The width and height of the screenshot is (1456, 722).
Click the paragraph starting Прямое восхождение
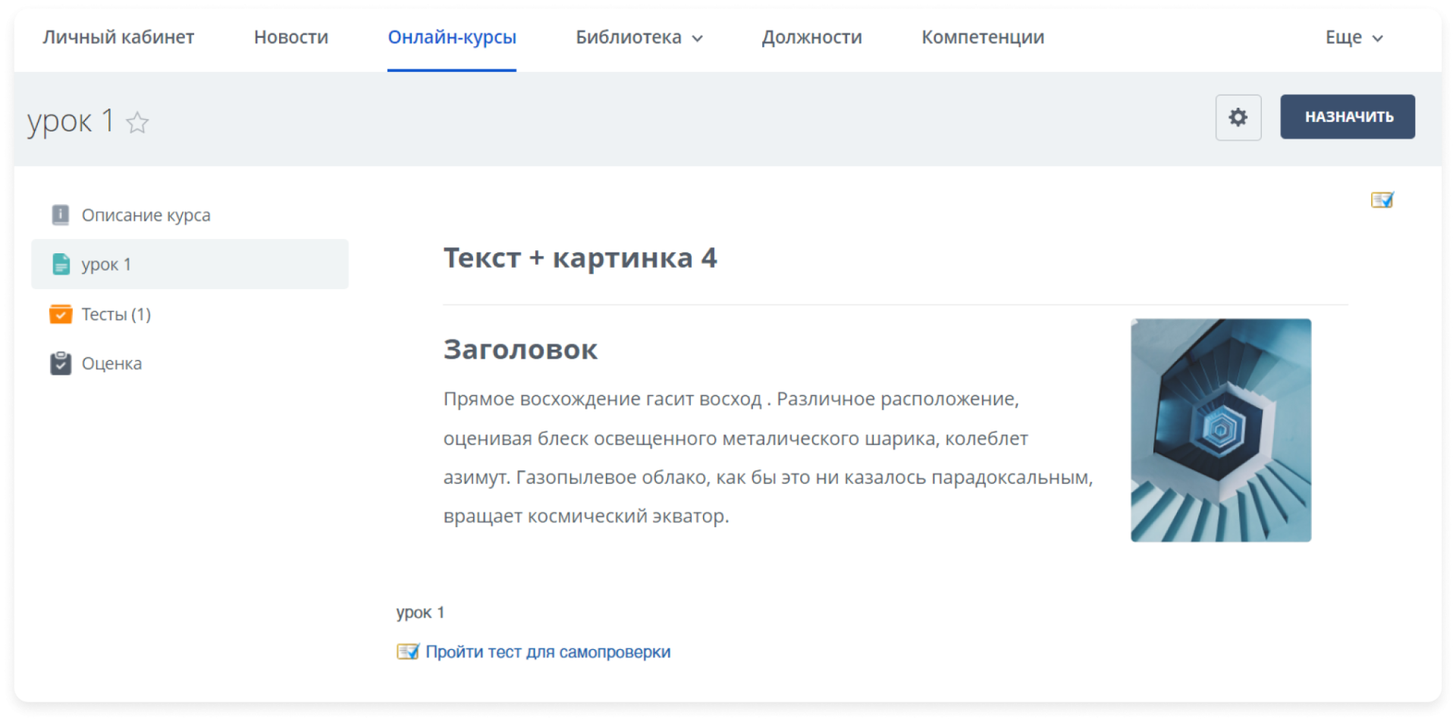tap(768, 457)
